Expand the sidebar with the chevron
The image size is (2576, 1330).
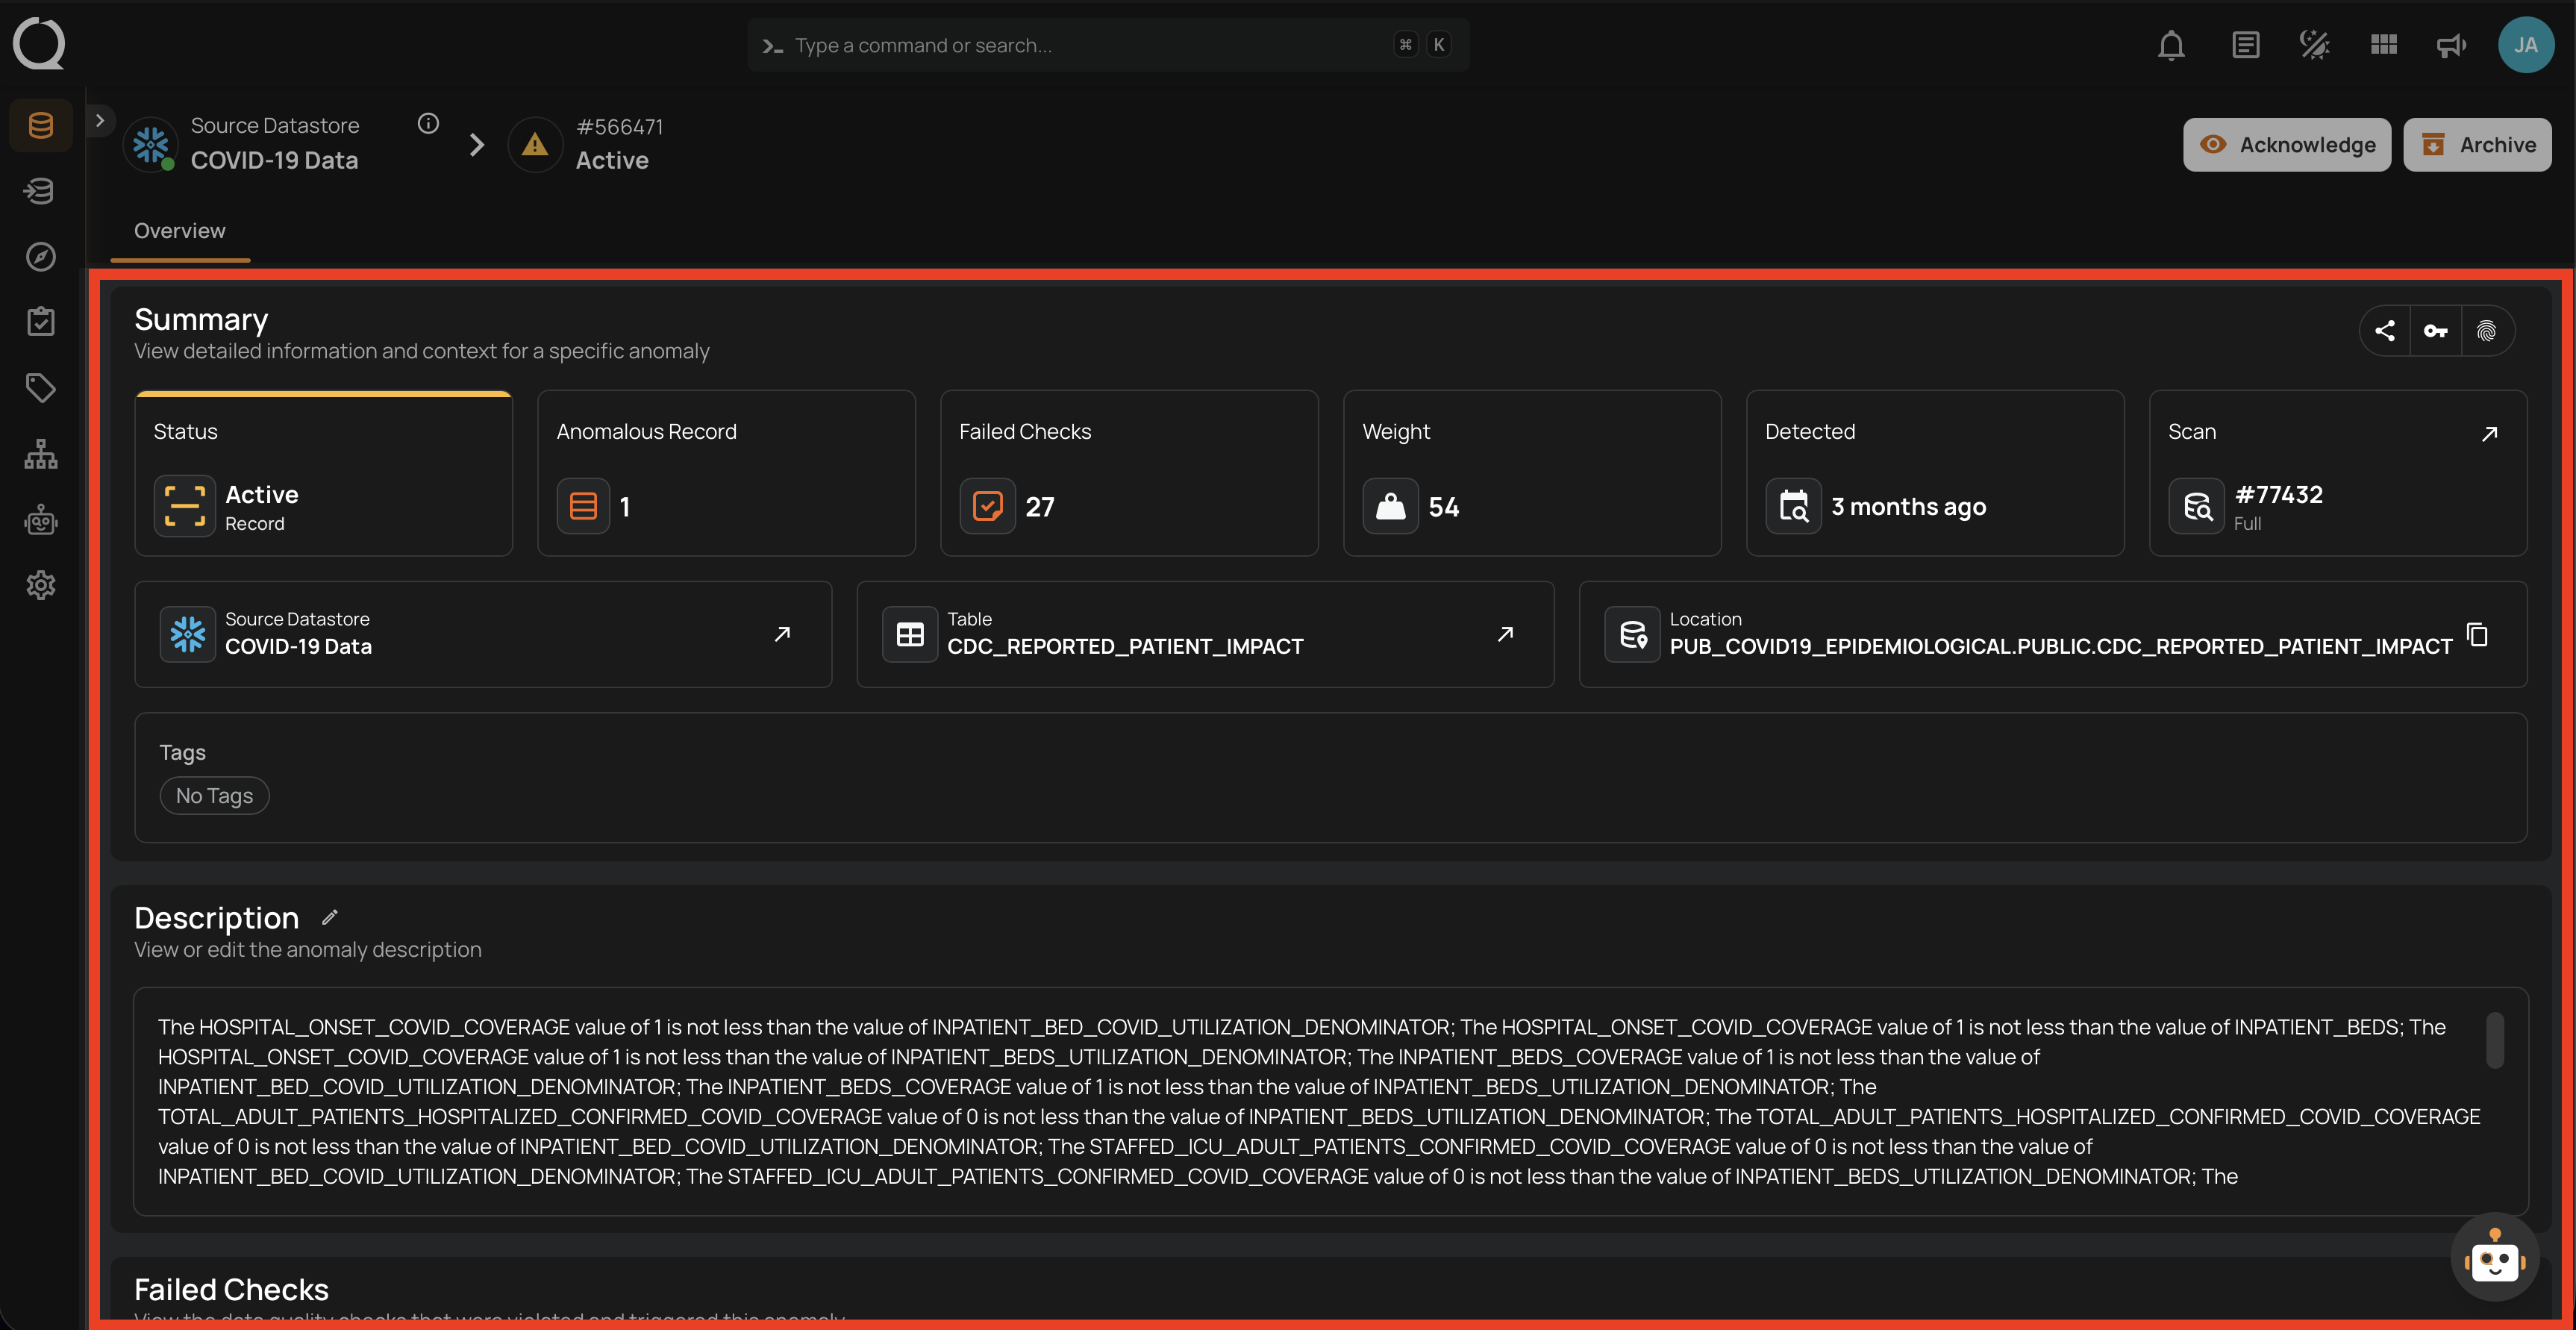pyautogui.click(x=100, y=121)
